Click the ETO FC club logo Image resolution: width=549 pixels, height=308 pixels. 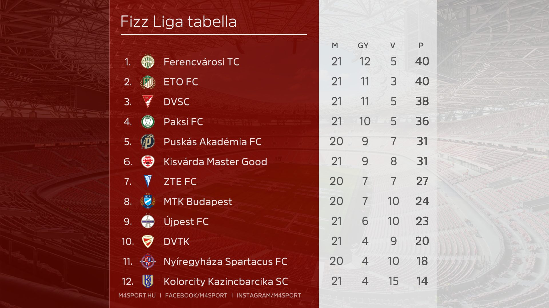[x=148, y=82]
